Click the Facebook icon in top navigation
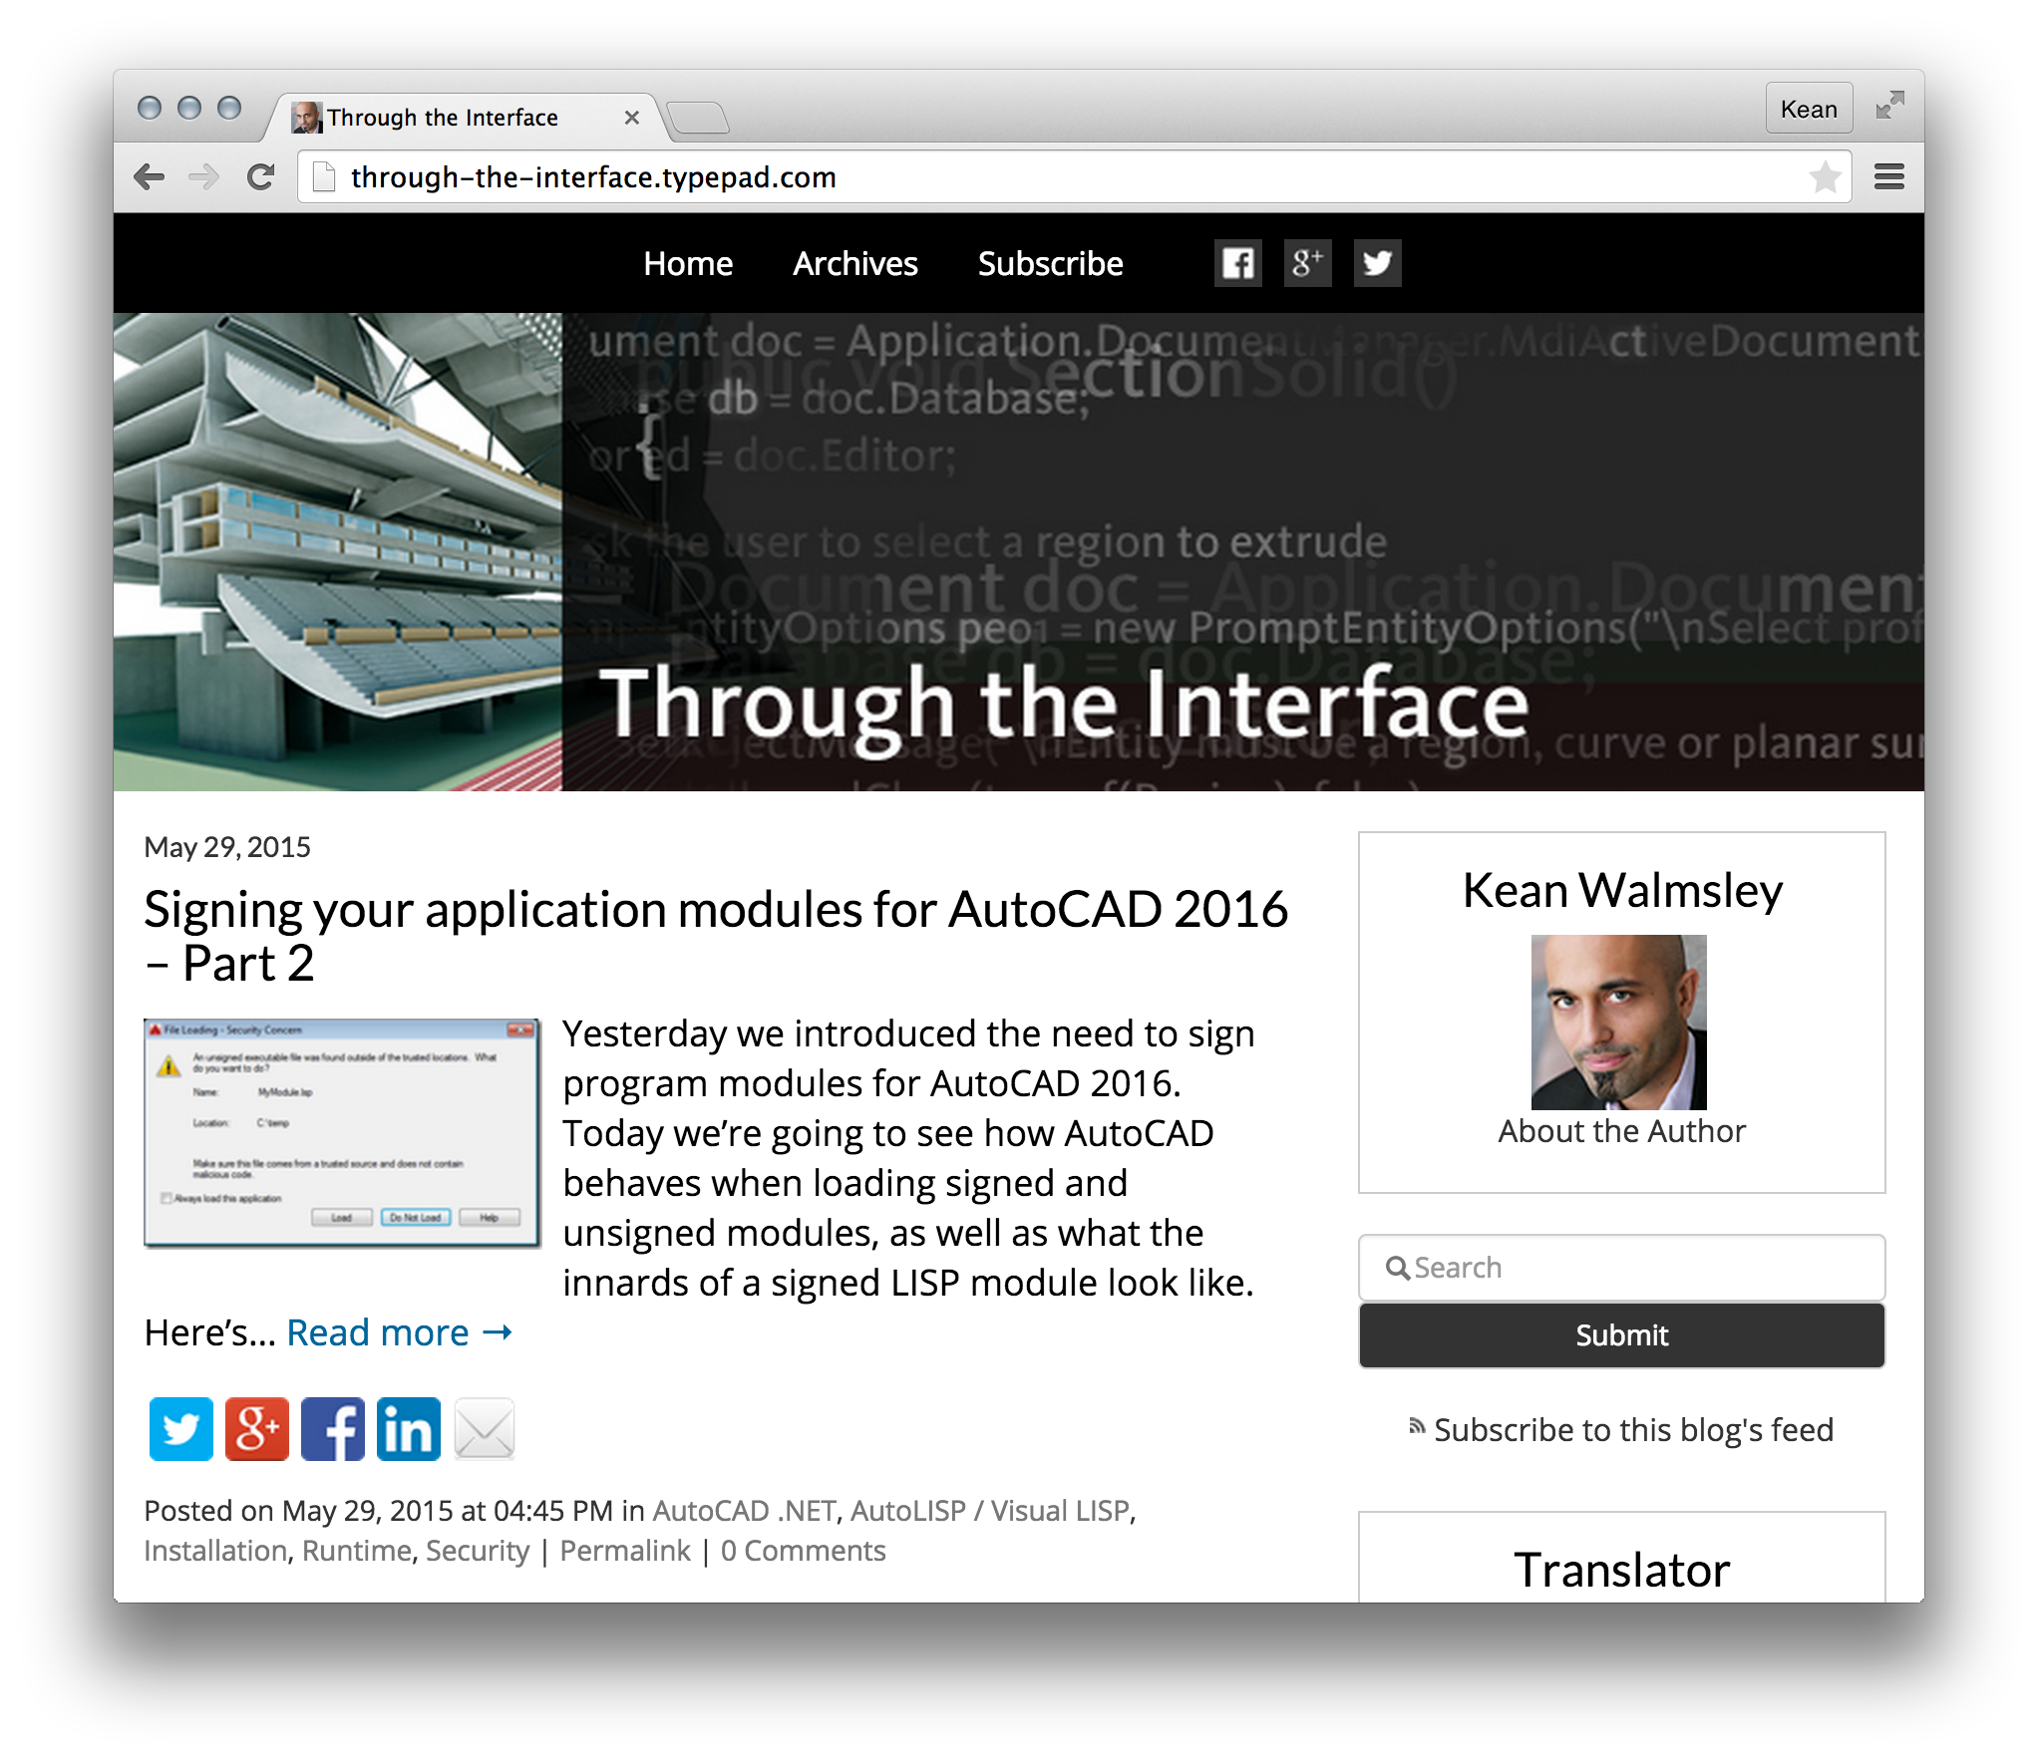The image size is (2038, 1760). click(x=1237, y=263)
